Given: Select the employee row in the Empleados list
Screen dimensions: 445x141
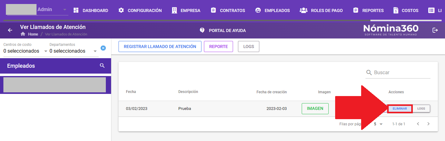Looking at the screenshot, I should [55, 85].
